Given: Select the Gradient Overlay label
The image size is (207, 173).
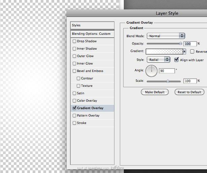Looking at the screenshot, I should (90, 108).
